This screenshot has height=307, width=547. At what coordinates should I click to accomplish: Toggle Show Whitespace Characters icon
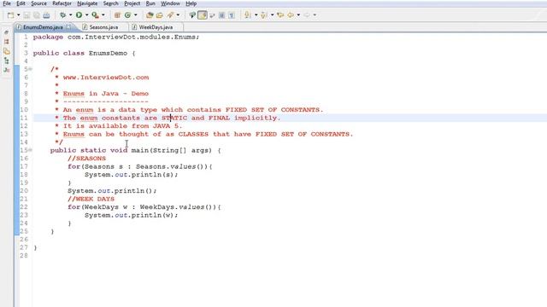232,15
